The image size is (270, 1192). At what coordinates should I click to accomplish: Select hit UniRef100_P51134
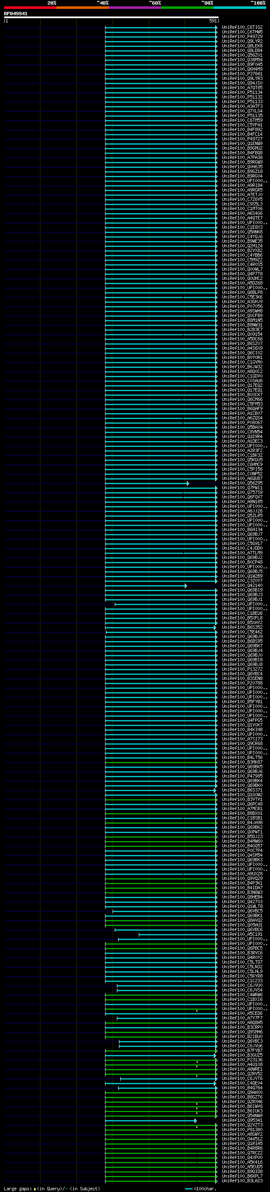tap(242, 93)
